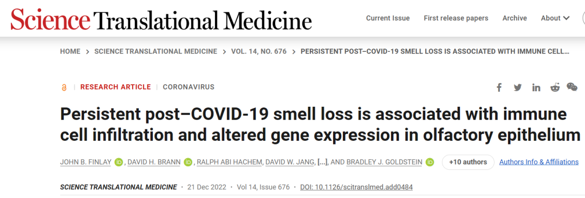
Task: Open the Current Issue menu item
Action: click(x=388, y=18)
